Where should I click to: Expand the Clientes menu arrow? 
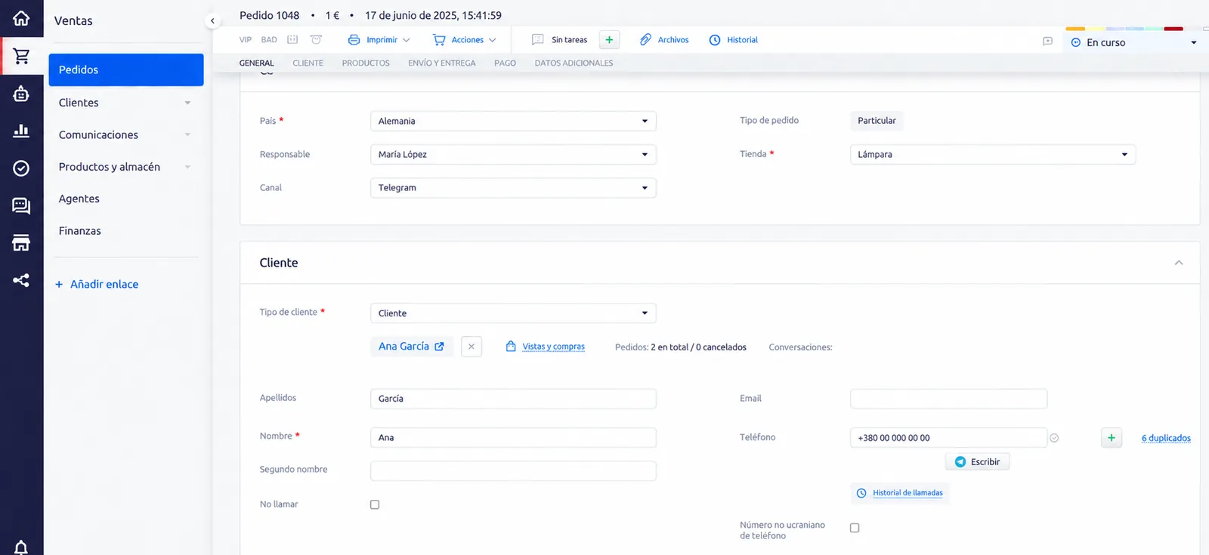187,103
